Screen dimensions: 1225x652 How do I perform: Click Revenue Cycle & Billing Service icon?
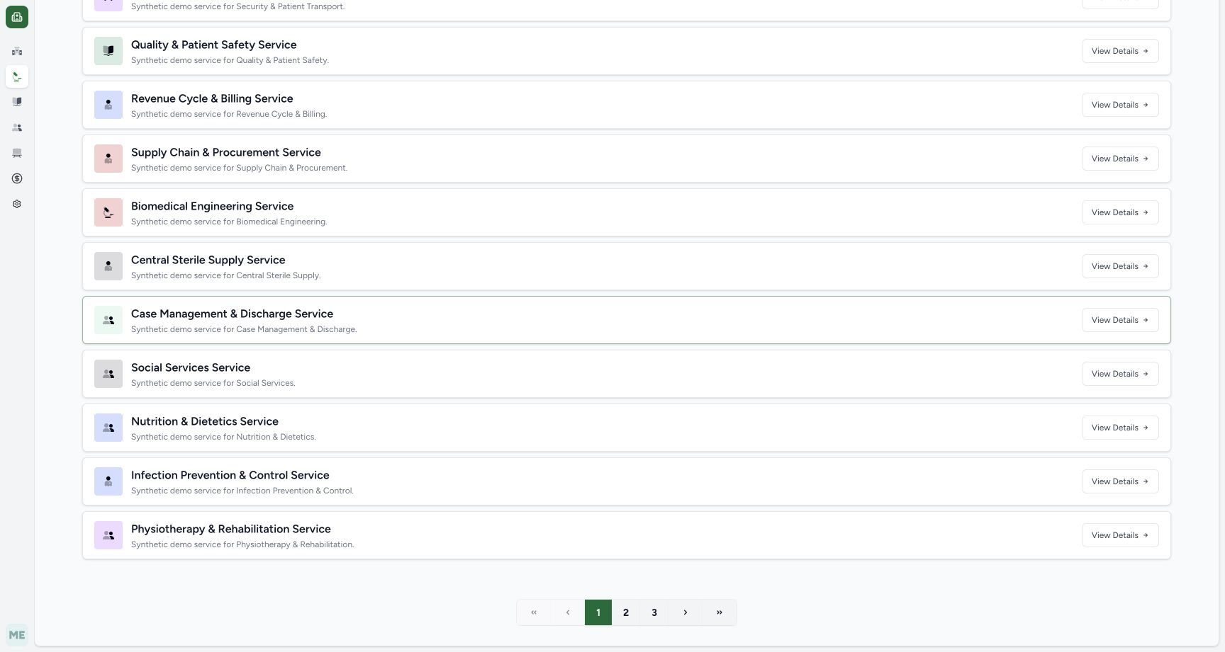(x=108, y=105)
